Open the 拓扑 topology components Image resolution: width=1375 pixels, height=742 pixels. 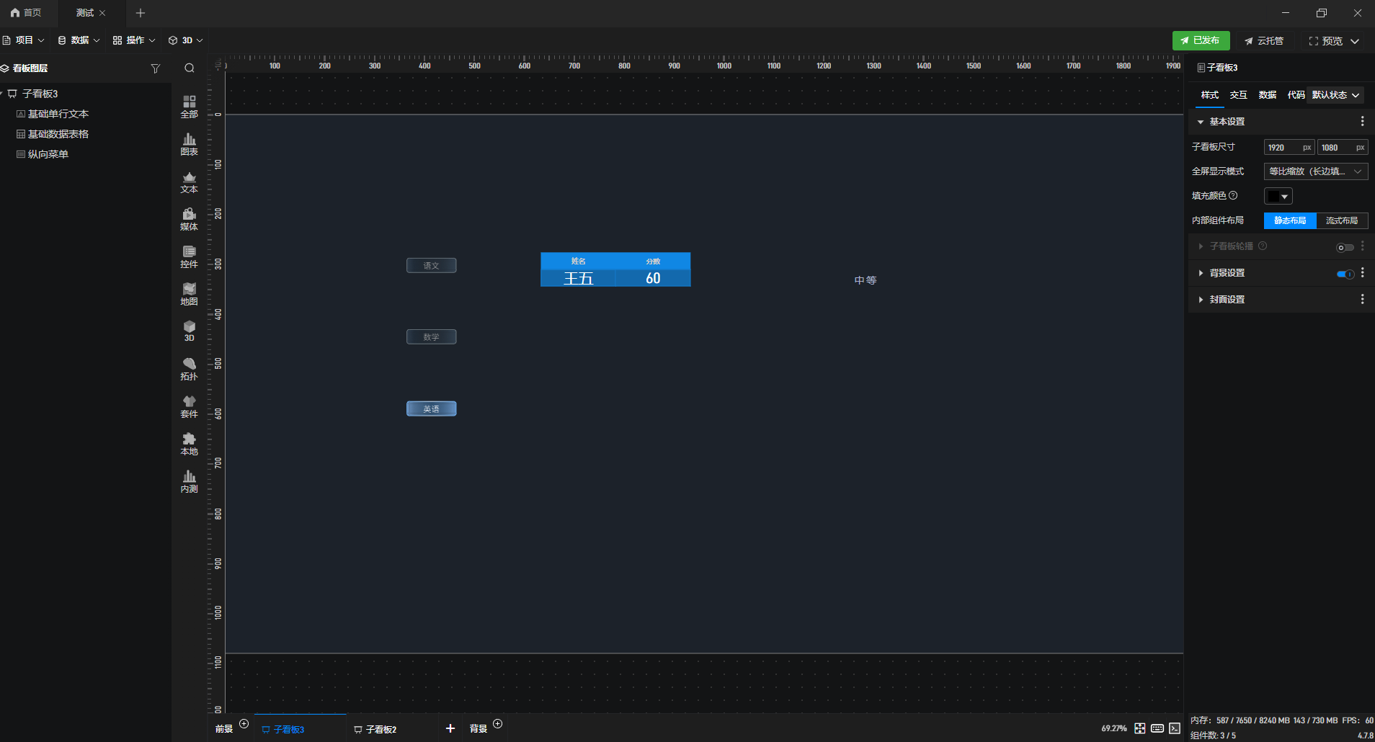pyautogui.click(x=189, y=369)
